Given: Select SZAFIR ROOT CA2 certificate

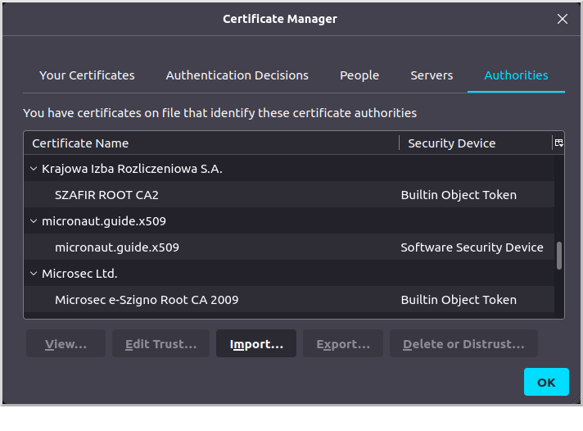Looking at the screenshot, I should [289, 195].
